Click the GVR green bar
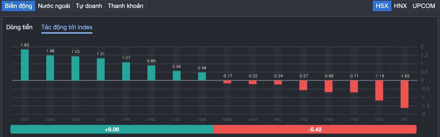 [x=101, y=69]
